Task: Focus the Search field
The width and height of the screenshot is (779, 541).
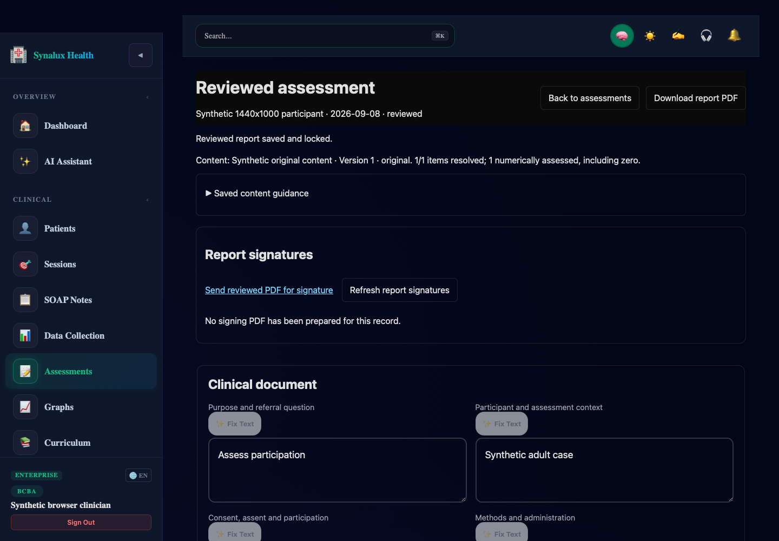Action: (x=325, y=36)
